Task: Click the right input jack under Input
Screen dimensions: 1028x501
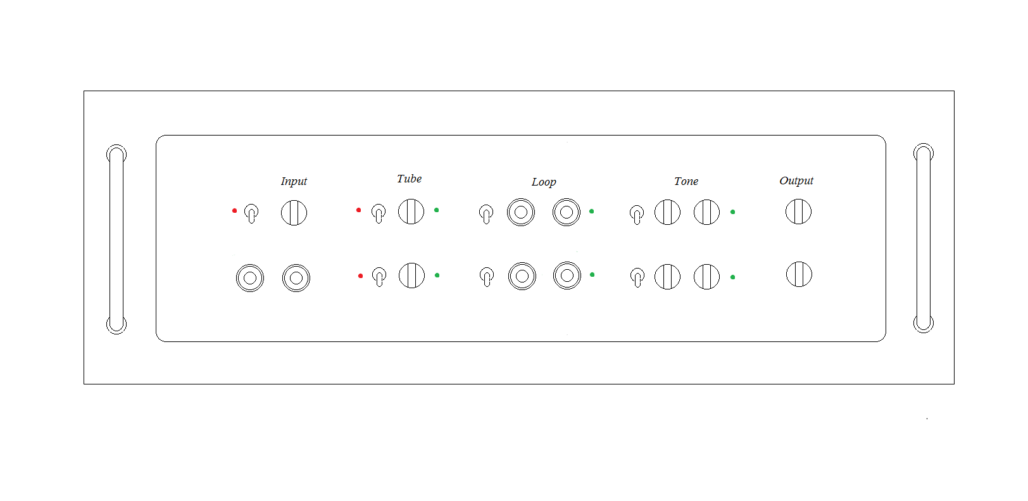Action: coord(296,278)
